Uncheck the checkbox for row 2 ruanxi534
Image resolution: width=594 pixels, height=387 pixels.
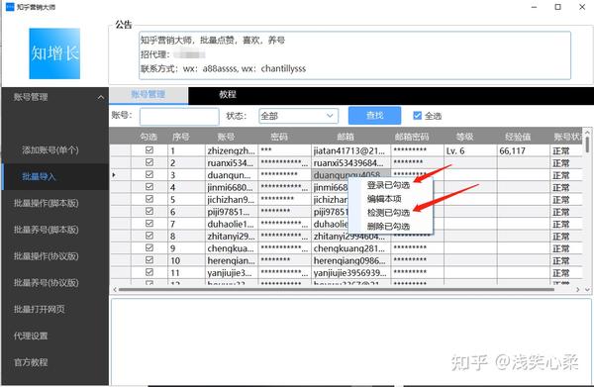pos(149,162)
